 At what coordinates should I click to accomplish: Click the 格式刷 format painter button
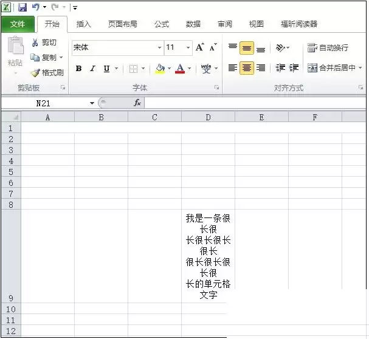[47, 73]
